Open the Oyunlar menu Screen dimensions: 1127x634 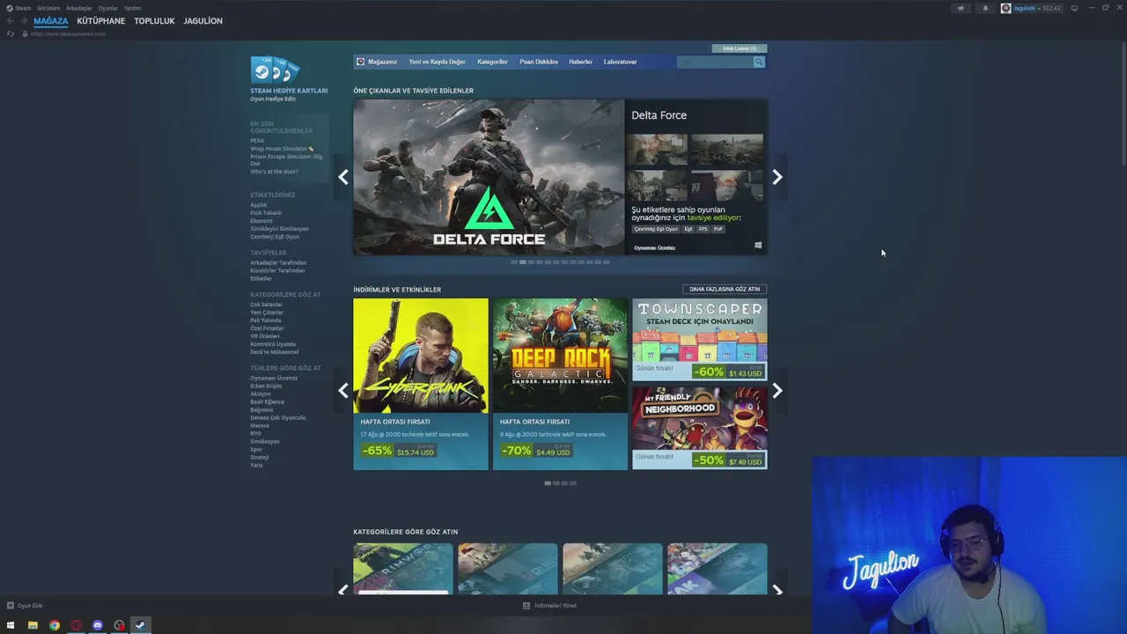108,8
